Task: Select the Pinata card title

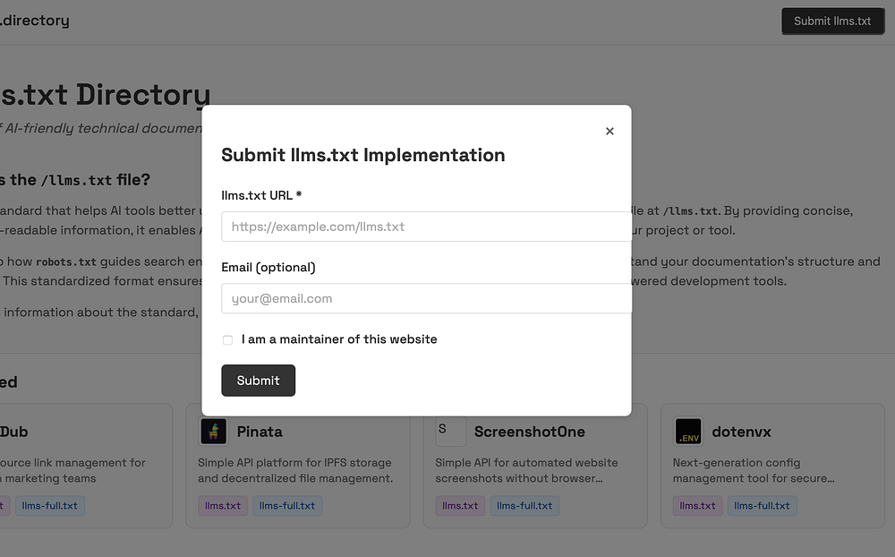Action: tap(260, 432)
